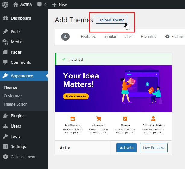Switch to the Popular themes tab
The height and width of the screenshot is (169, 185).
coord(110,37)
